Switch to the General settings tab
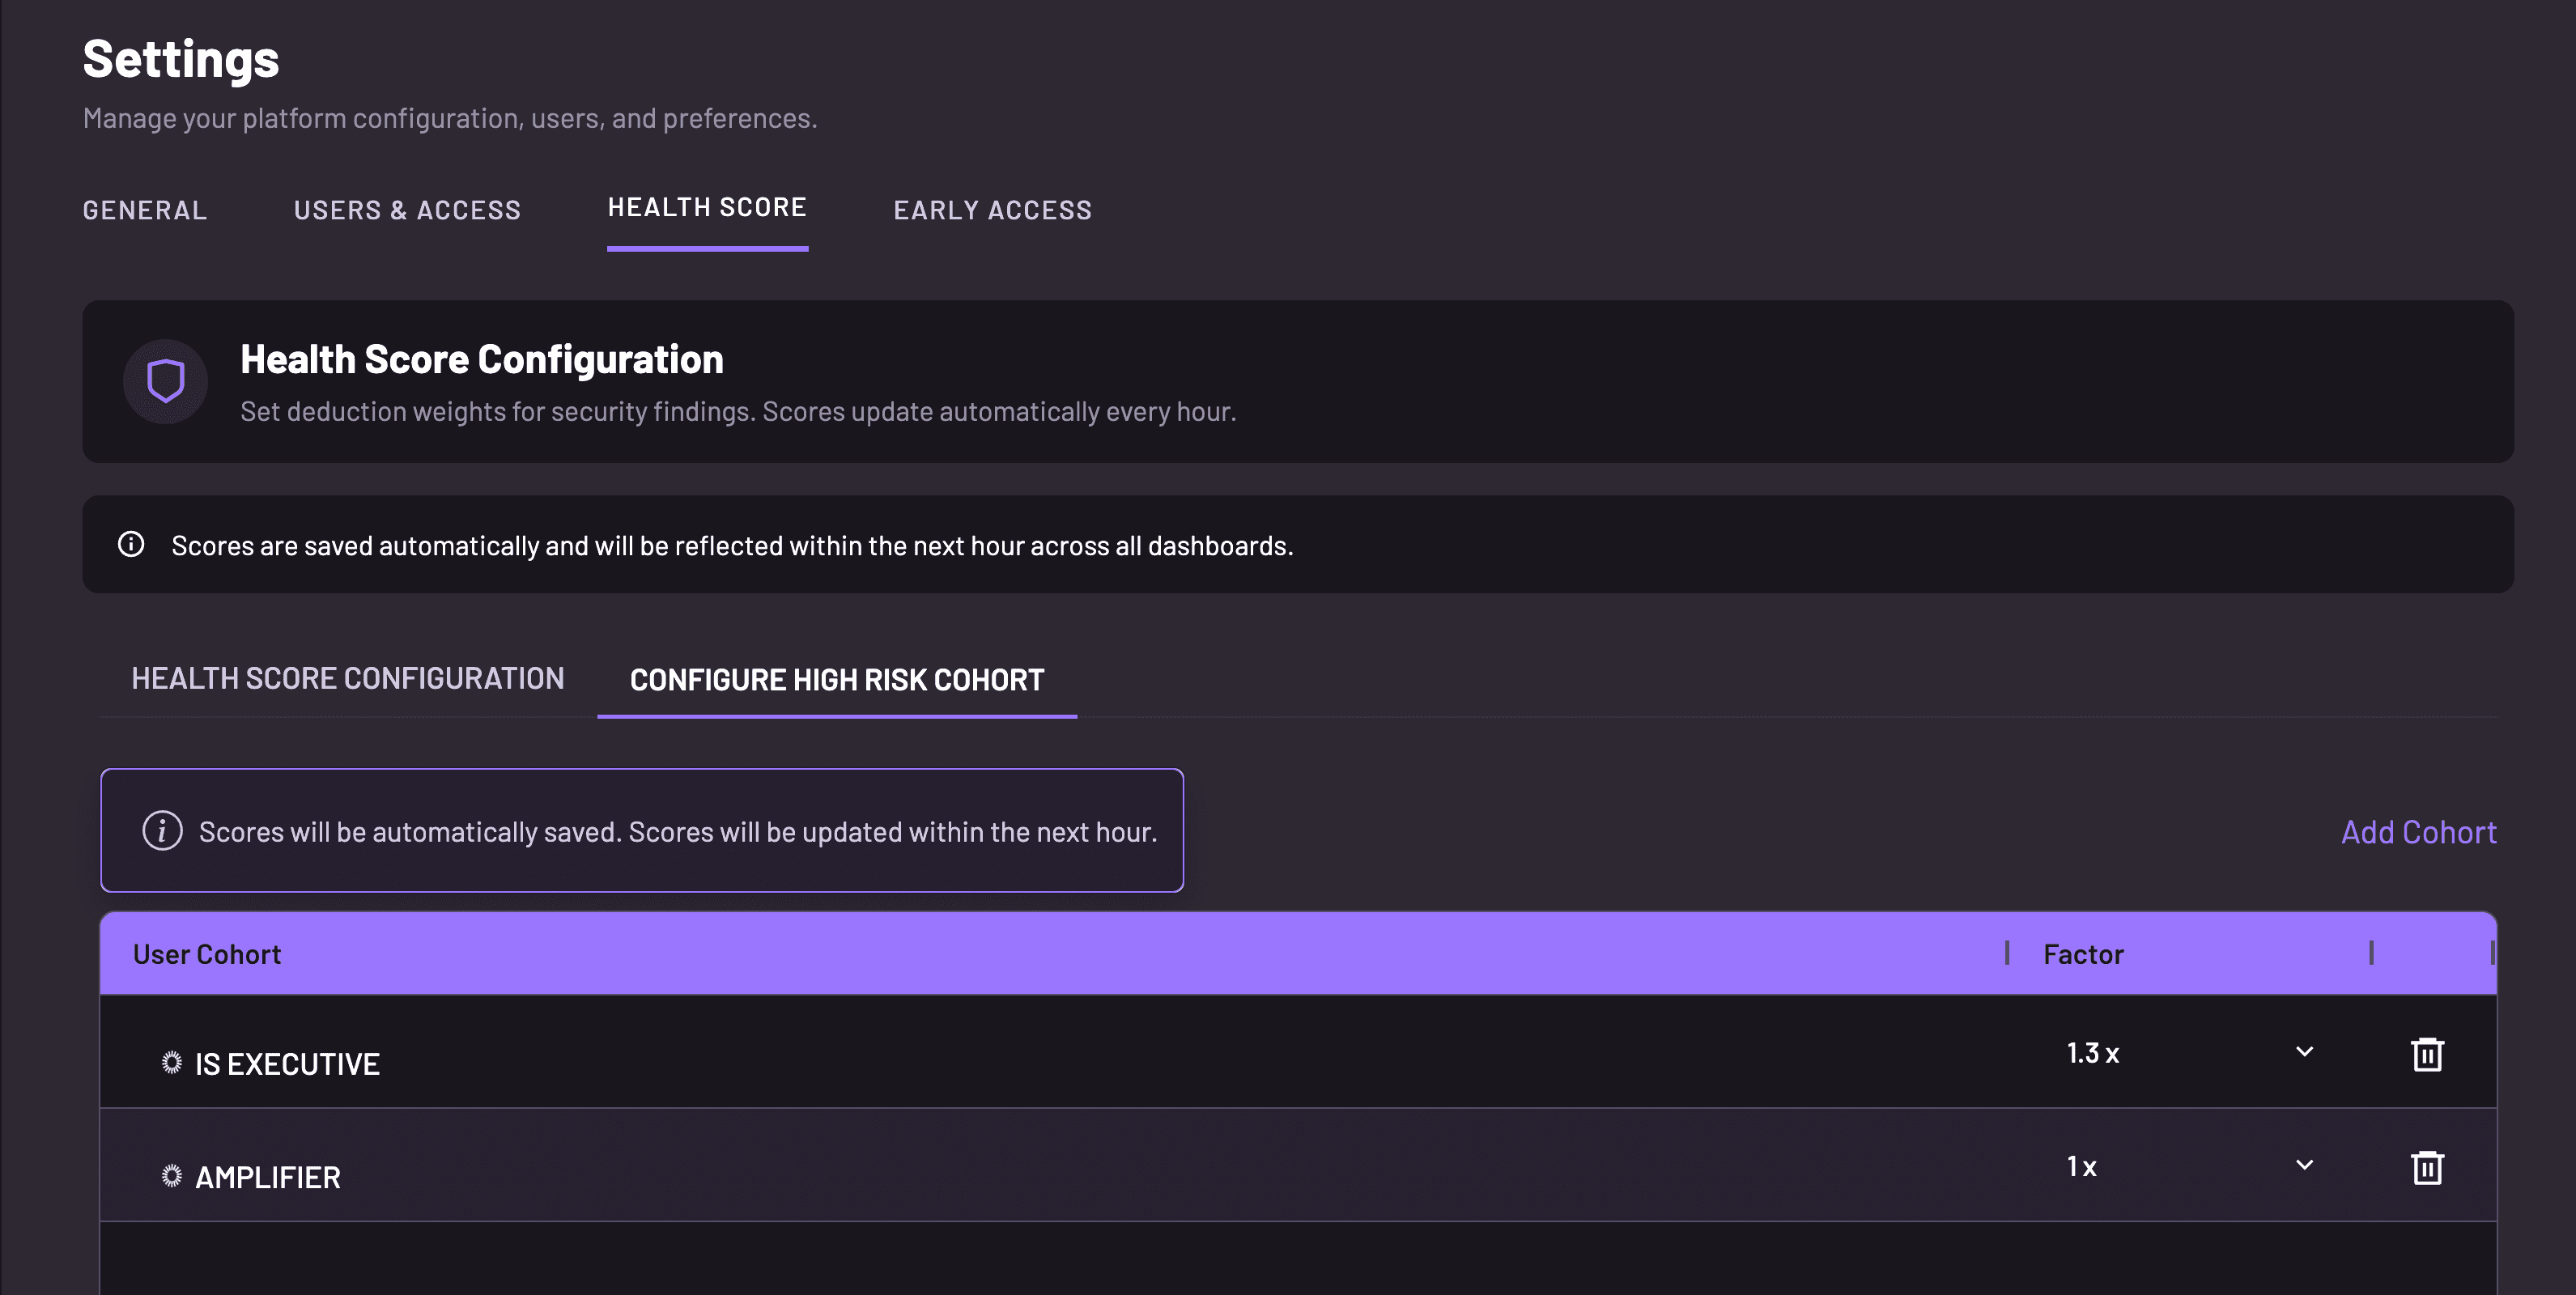The height and width of the screenshot is (1295, 2576). tap(145, 210)
